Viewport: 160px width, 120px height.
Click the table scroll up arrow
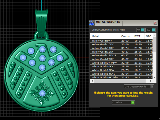(x=154, y=35)
